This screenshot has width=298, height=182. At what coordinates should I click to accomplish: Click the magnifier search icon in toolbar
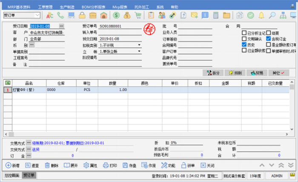pos(272,15)
